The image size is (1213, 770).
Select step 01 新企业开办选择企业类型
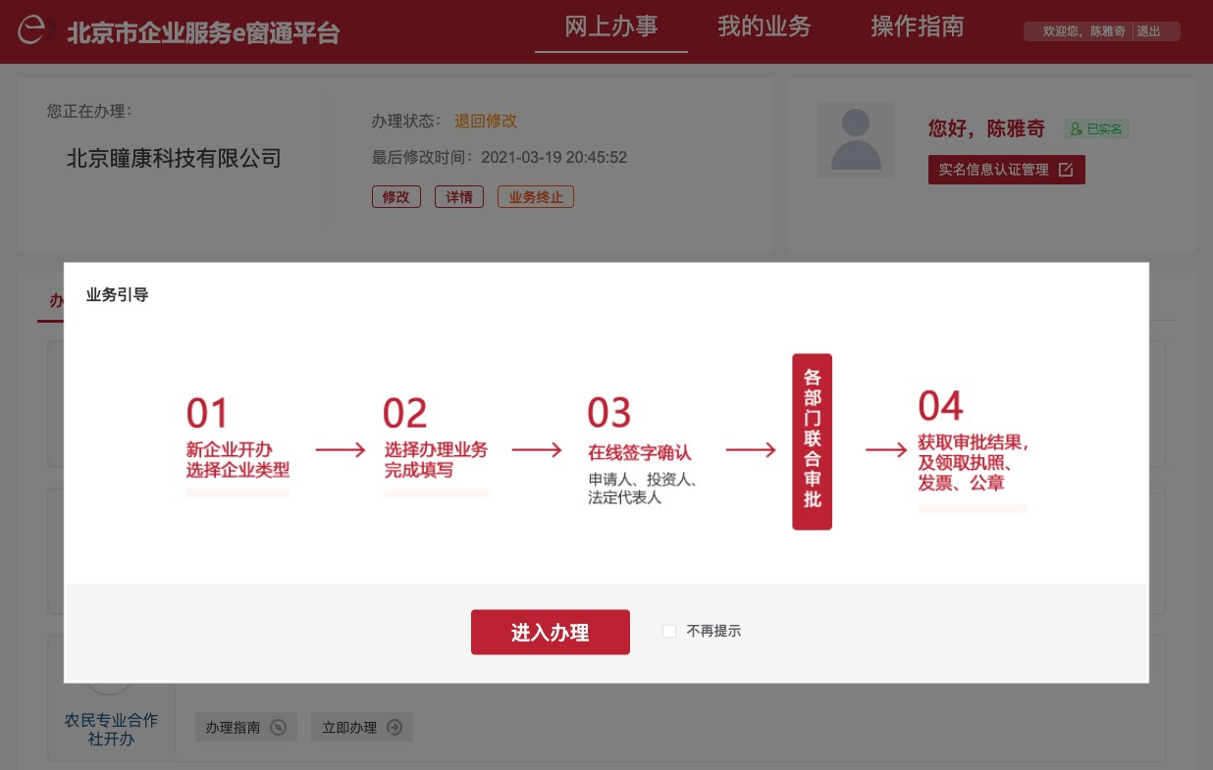click(237, 460)
